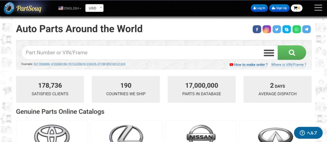Open the Facebook social icon

click(257, 29)
